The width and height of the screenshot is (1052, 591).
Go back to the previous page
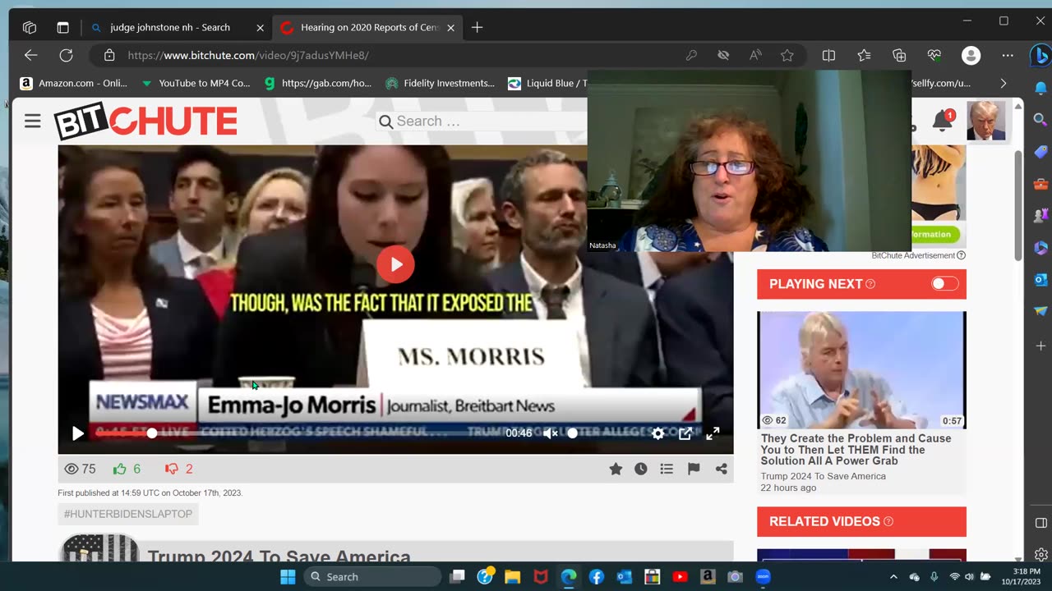30,55
